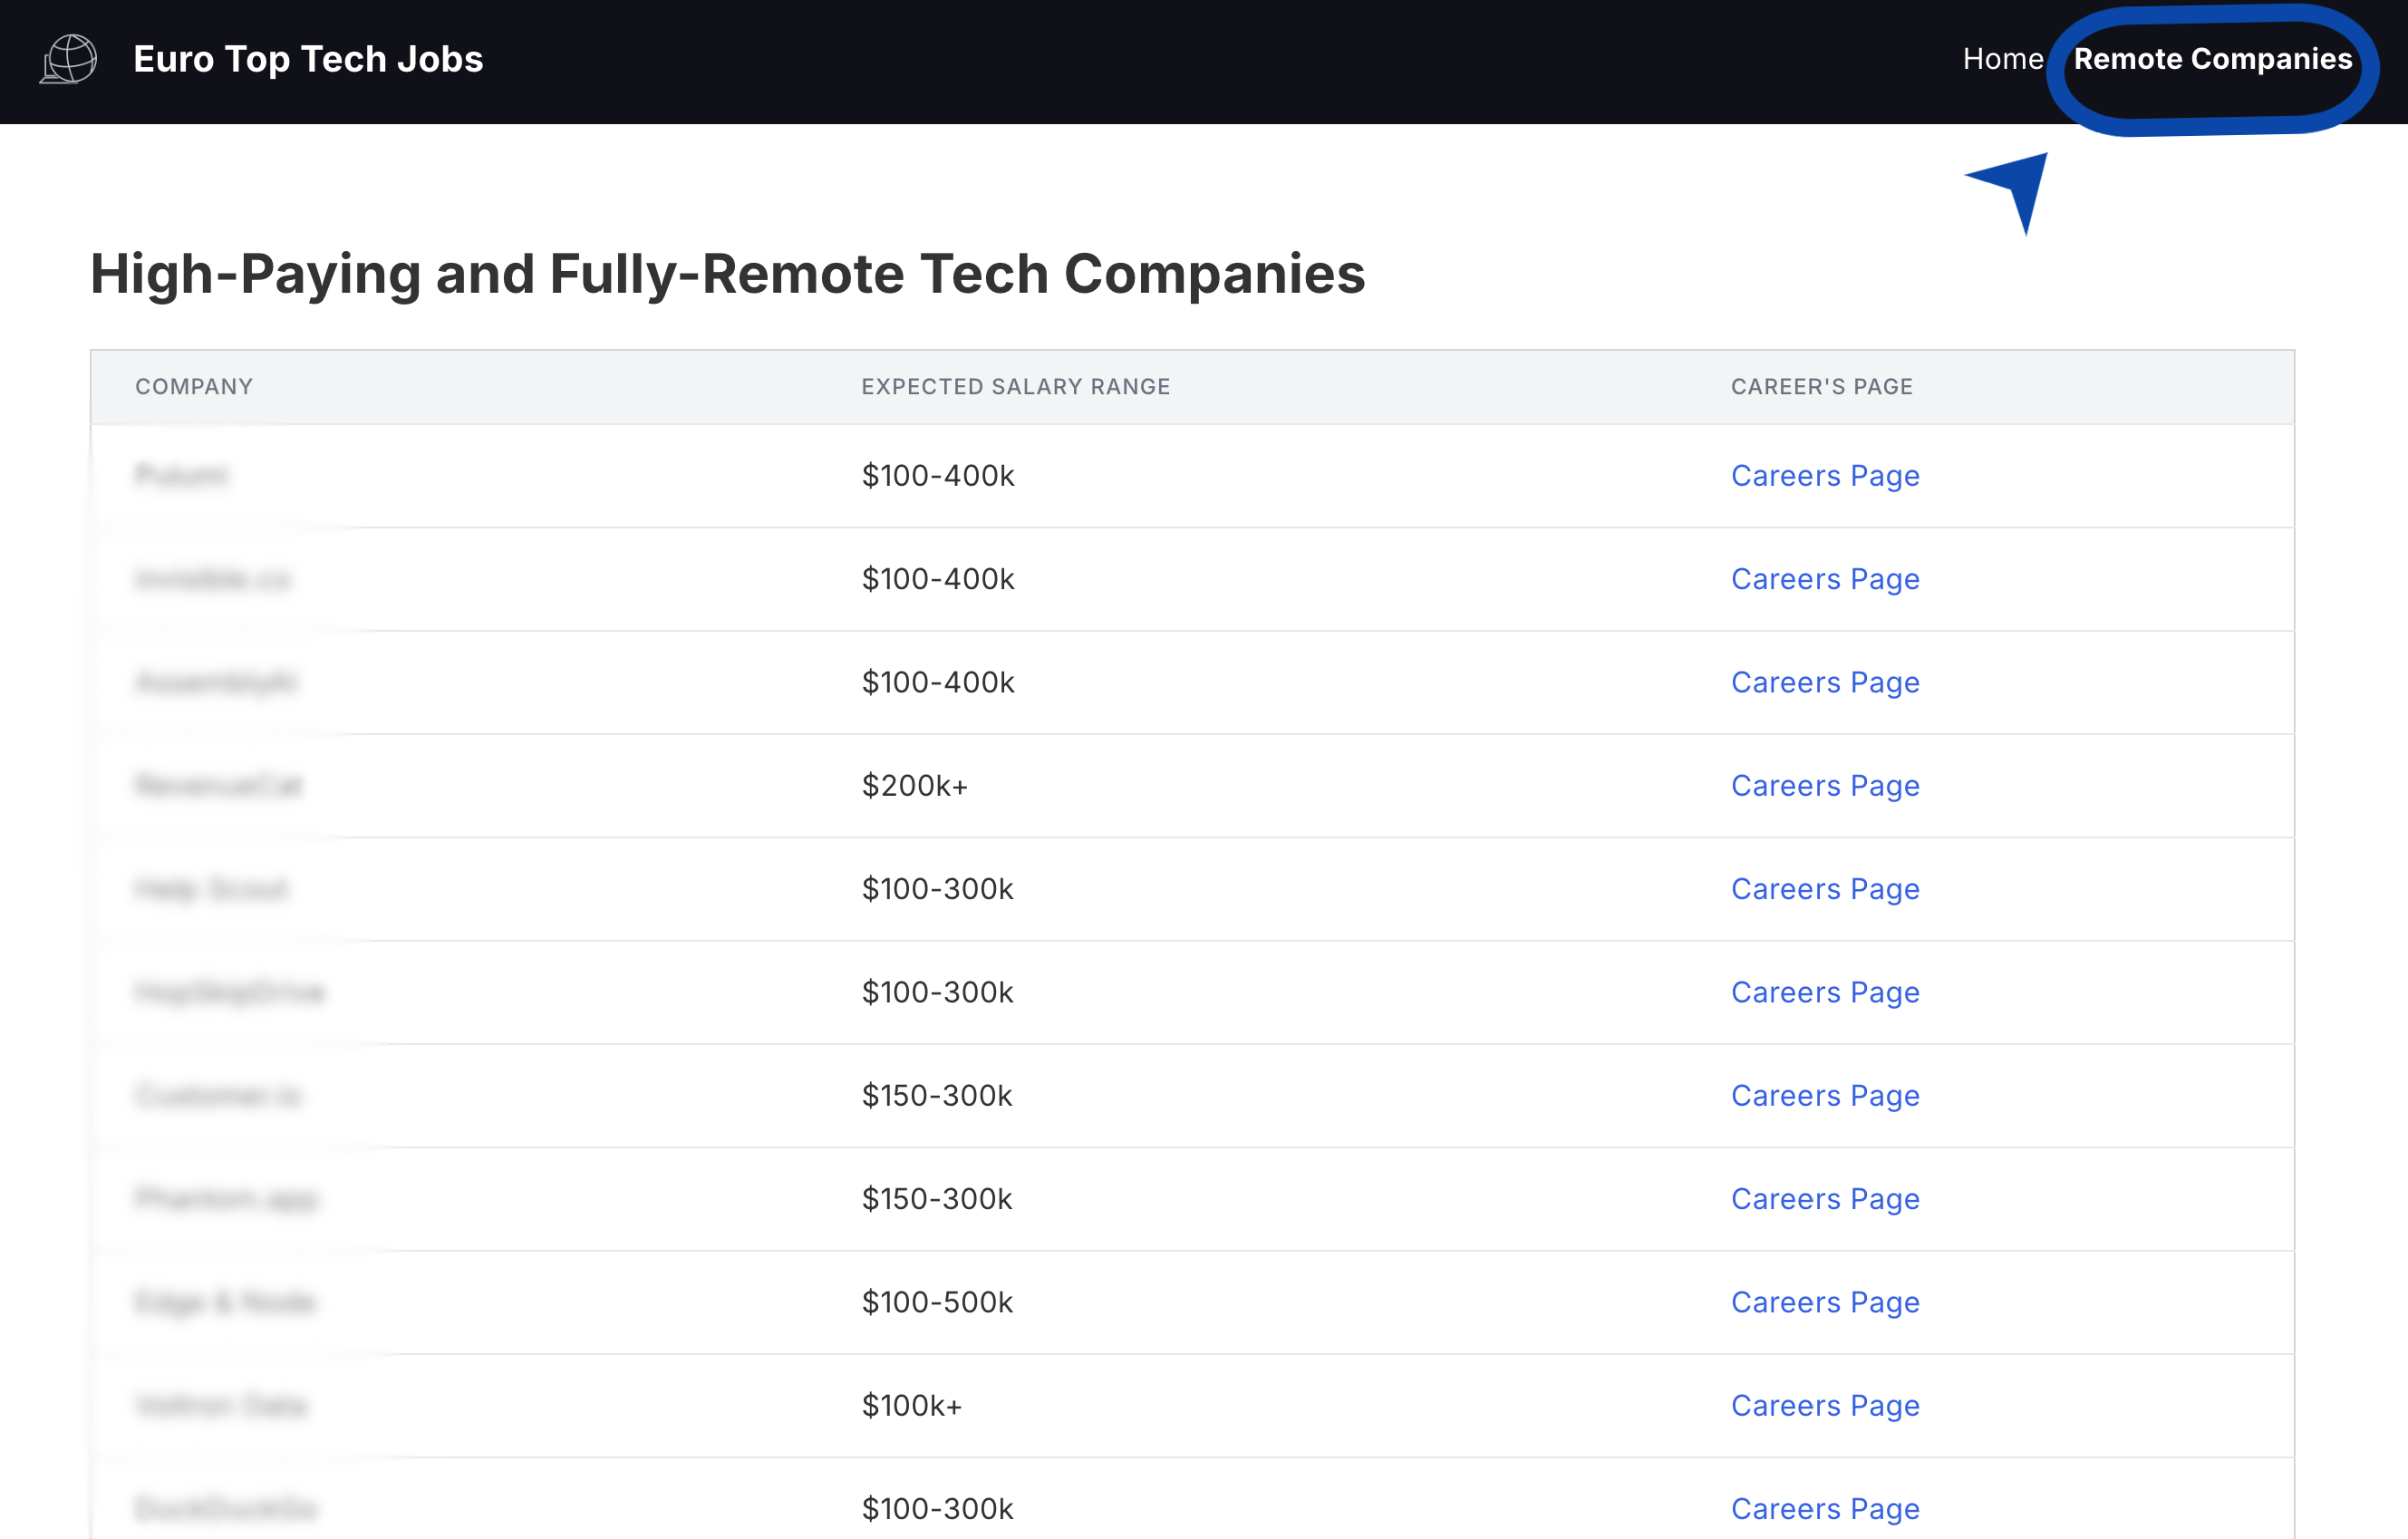Sort the table by the COMPANY column header
This screenshot has width=2408, height=1539.
[x=194, y=386]
